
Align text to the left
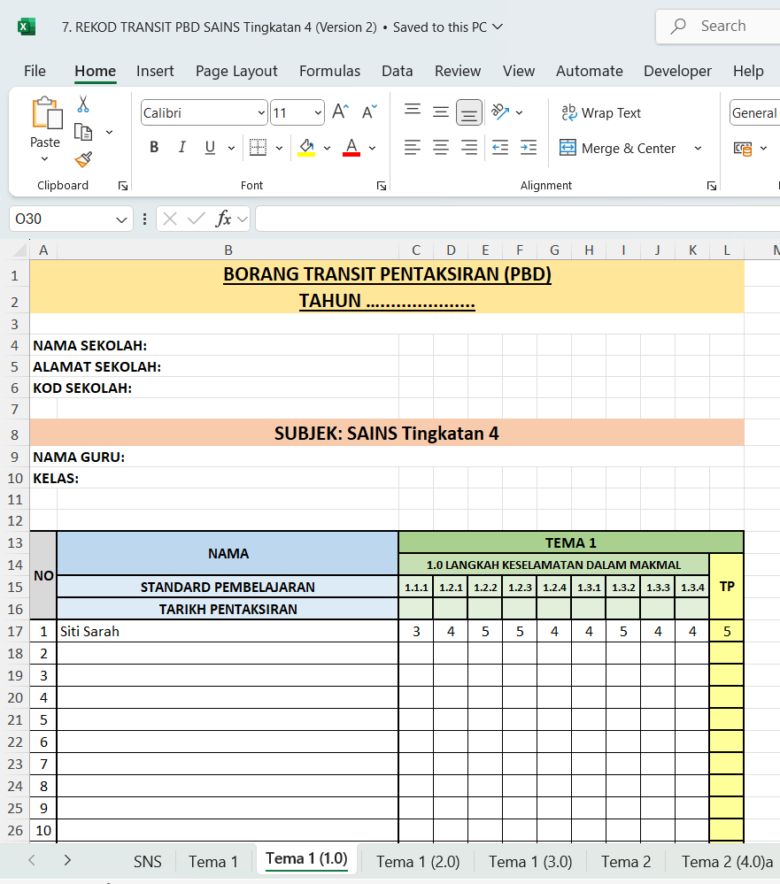(x=413, y=148)
